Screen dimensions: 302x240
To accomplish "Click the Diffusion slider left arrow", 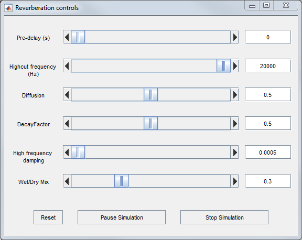I will tap(67, 94).
